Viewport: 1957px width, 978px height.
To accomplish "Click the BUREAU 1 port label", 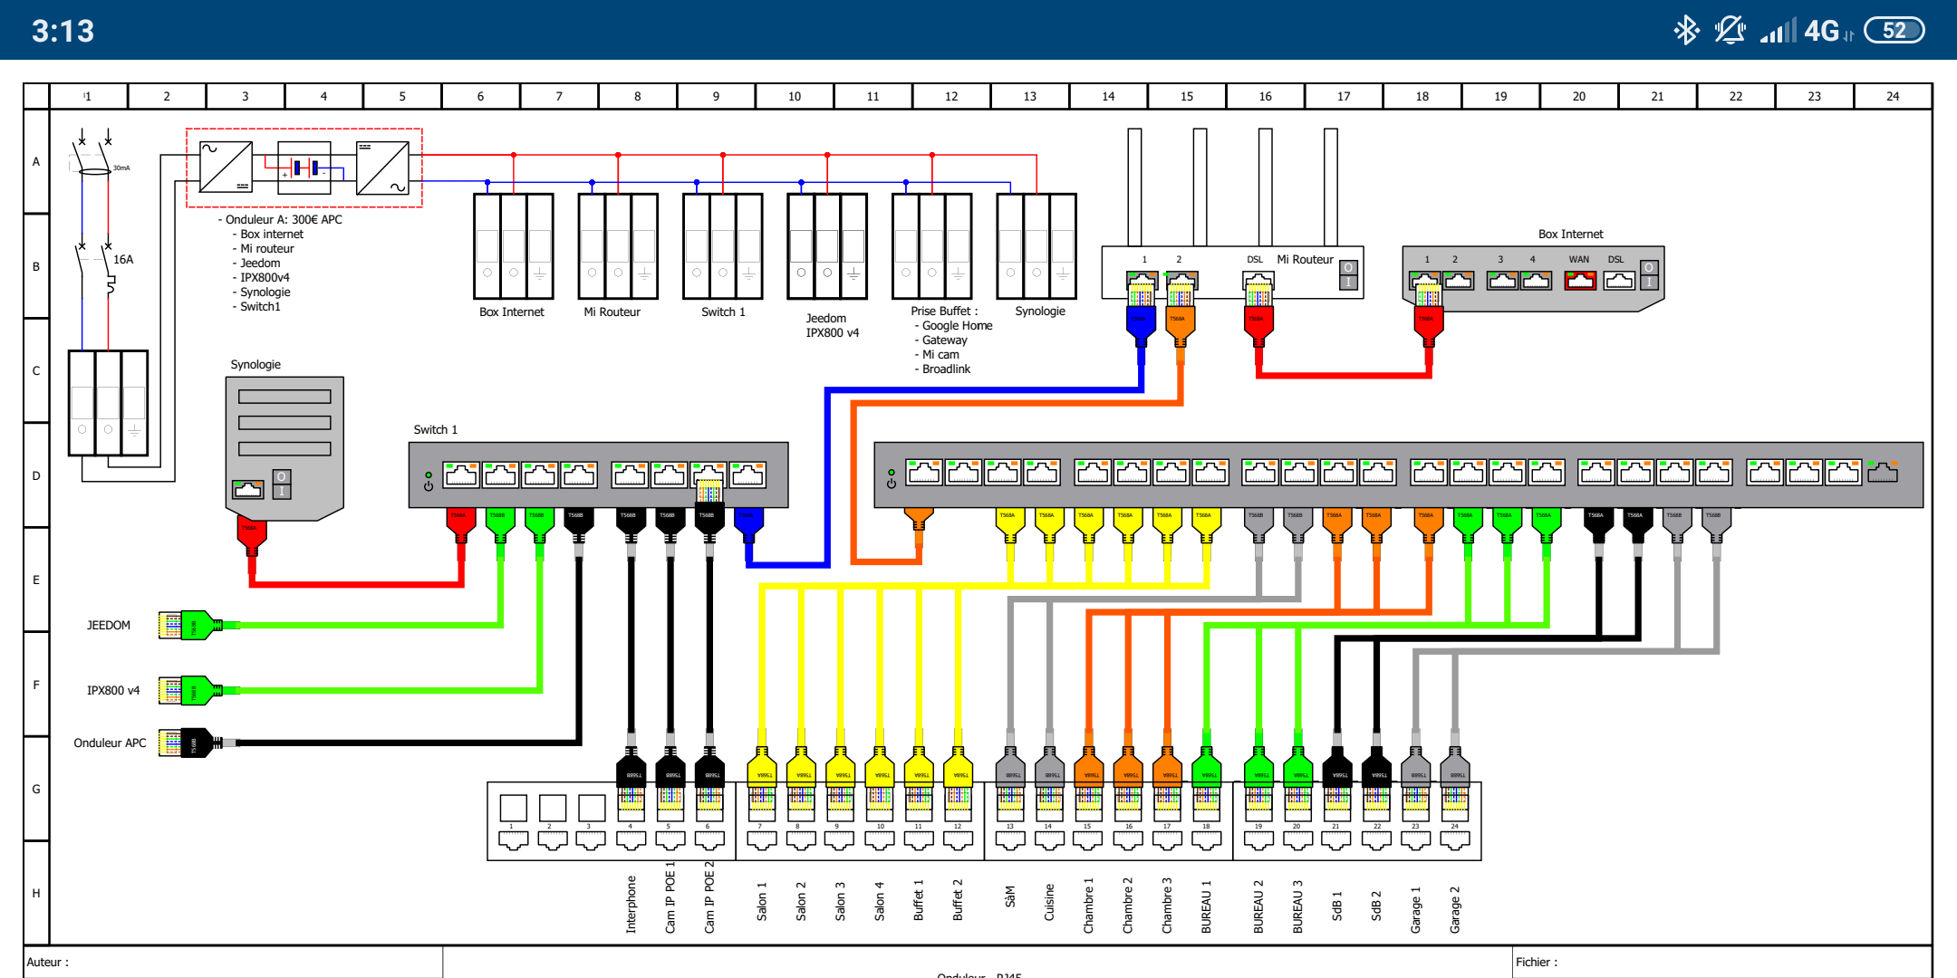I will point(1206,906).
